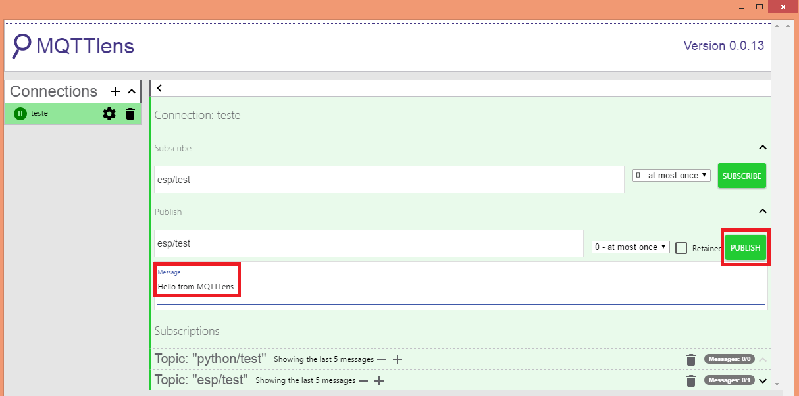Click the SUBSCRIBE button

(x=741, y=176)
